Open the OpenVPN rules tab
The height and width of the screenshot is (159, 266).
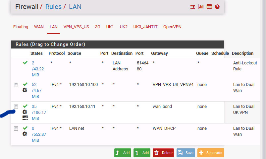172,27
